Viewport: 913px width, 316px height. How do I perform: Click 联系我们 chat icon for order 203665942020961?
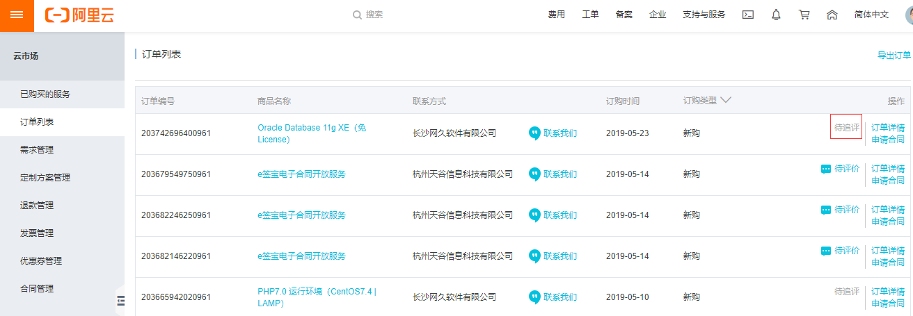point(534,297)
